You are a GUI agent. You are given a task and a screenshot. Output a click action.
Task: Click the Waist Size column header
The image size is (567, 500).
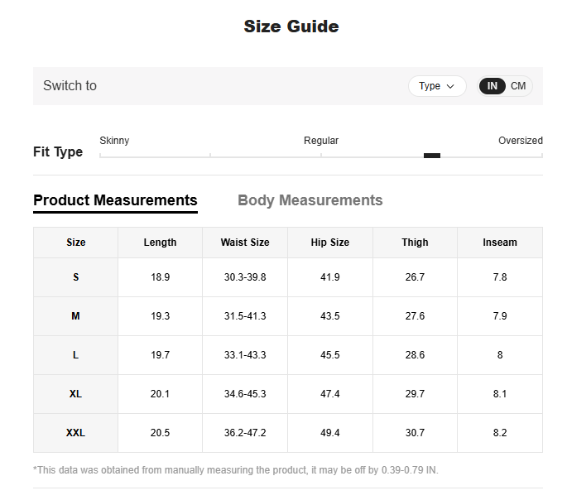click(245, 243)
